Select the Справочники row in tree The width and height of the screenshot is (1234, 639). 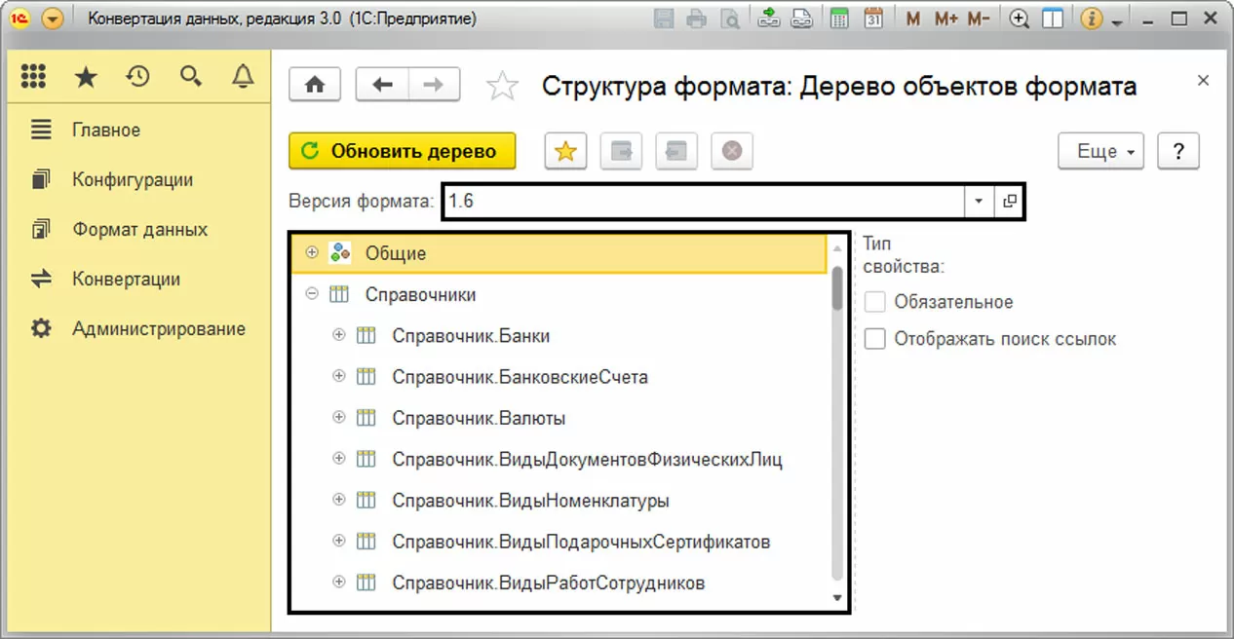(559, 294)
